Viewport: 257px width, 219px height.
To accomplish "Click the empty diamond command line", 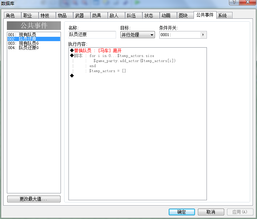I will [x=138, y=76].
